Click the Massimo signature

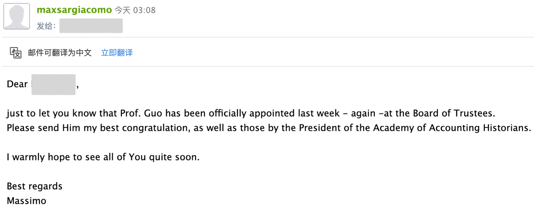click(x=27, y=201)
